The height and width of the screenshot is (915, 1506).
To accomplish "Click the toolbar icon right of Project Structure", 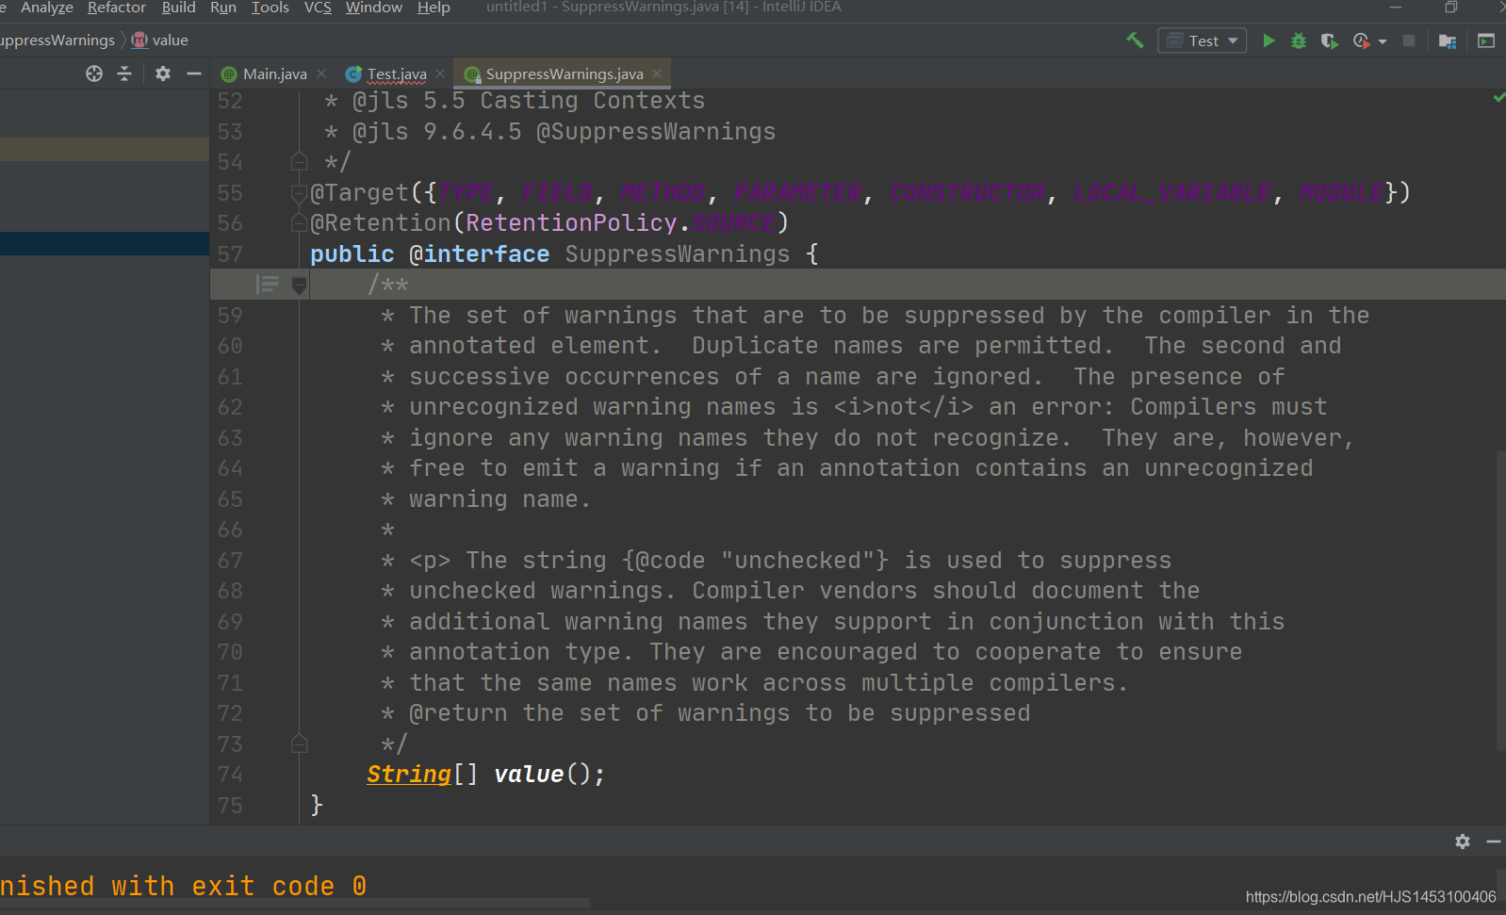I will pyautogui.click(x=1486, y=41).
